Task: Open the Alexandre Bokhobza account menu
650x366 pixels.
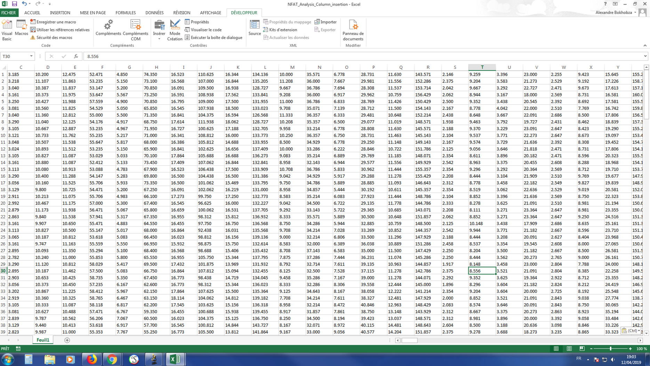Action: (616, 13)
